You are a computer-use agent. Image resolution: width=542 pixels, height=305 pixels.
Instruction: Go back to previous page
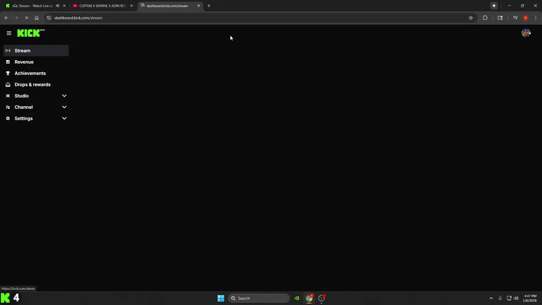click(x=6, y=18)
